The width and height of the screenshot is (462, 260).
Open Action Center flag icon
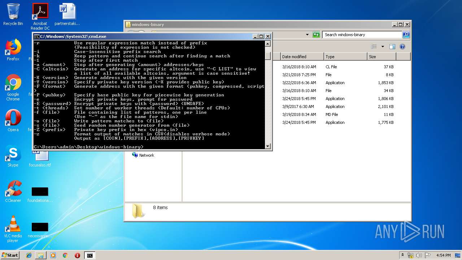pyautogui.click(x=428, y=255)
